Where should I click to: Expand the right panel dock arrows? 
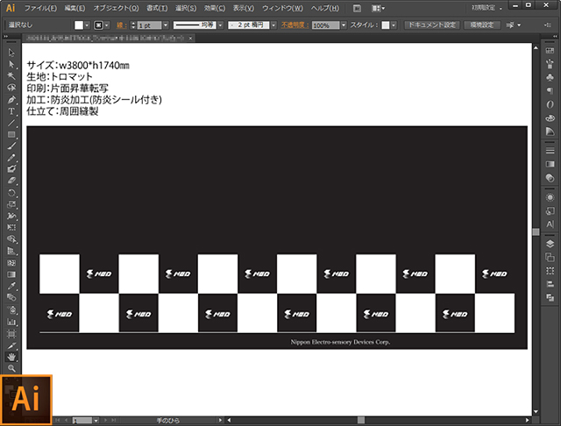[555, 37]
